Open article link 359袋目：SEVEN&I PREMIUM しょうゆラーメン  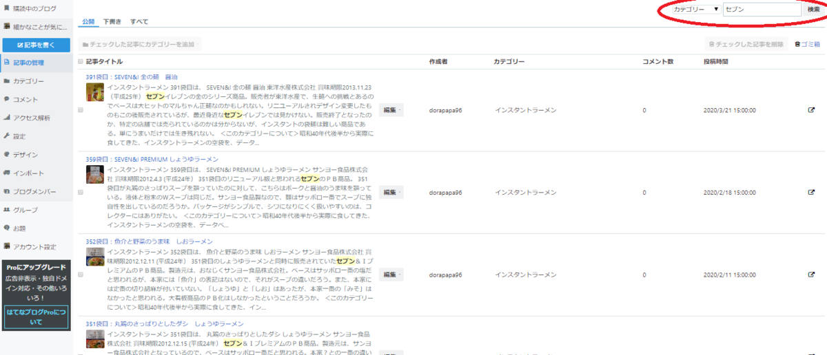pos(152,159)
